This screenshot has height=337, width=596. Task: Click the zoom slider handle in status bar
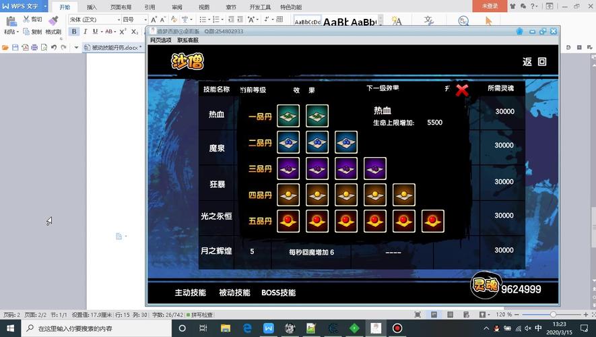pos(553,315)
